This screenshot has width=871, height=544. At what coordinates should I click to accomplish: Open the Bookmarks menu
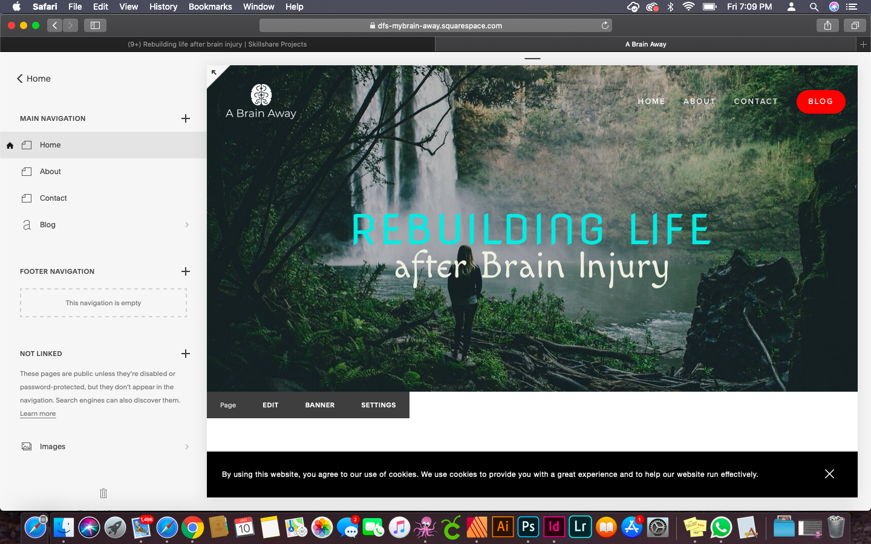pyautogui.click(x=210, y=7)
